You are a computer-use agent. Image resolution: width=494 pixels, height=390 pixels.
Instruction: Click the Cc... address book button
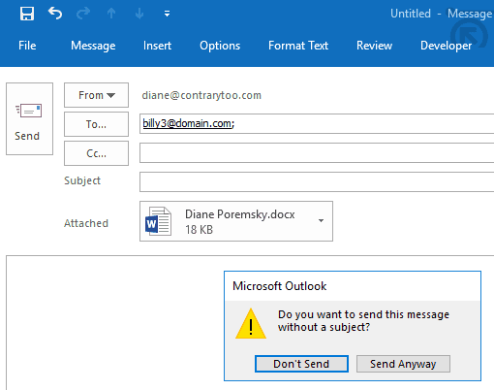(x=96, y=153)
